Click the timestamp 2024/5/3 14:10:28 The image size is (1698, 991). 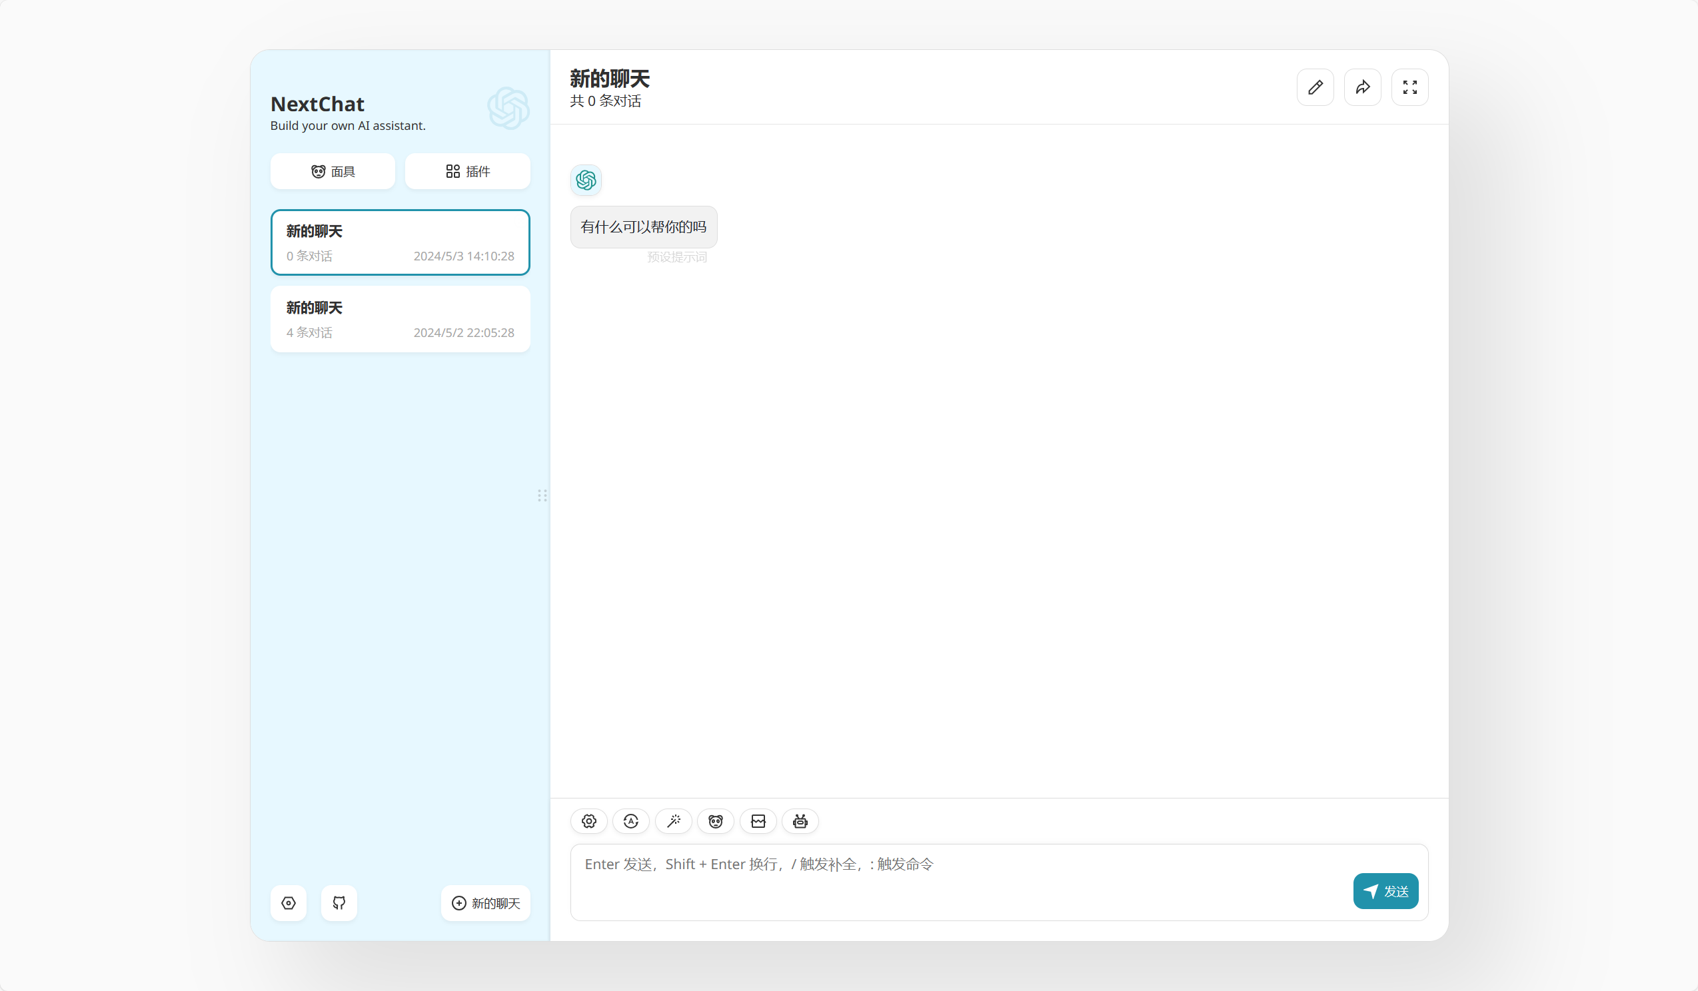click(464, 256)
